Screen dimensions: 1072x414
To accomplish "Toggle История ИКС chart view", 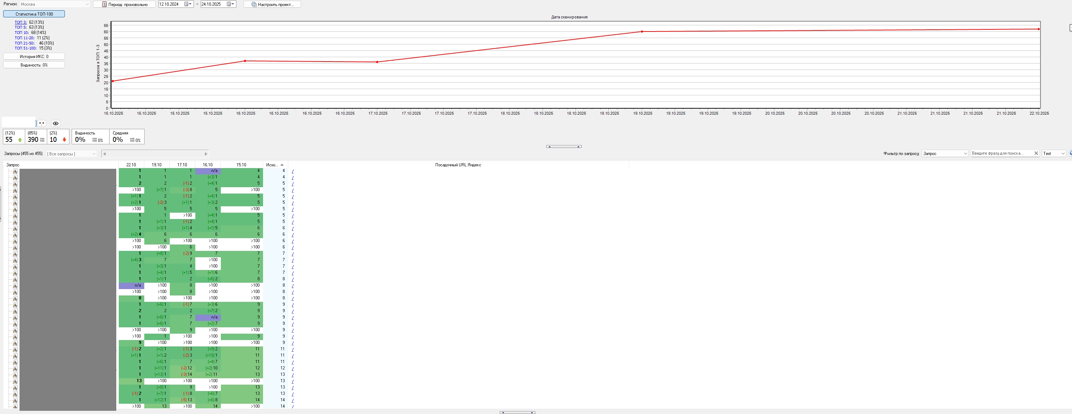I will (34, 57).
